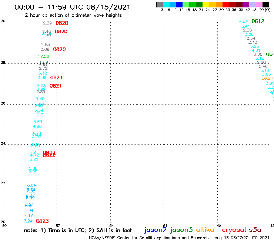Viewport: 274px width, 241px height.
Task: Click the black swatch at legend end
Action: 265,4
